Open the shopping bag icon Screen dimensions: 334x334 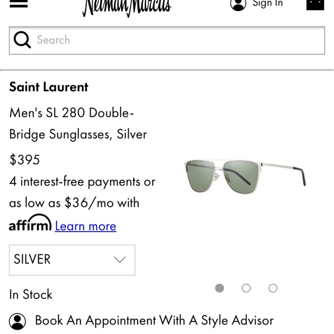tap(314, 5)
